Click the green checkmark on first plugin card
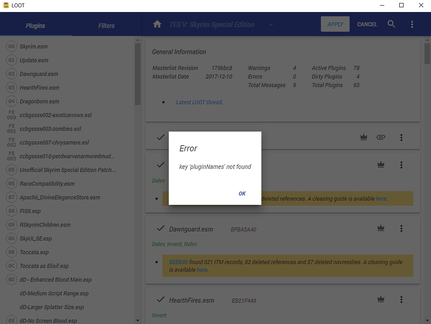431x324 pixels. pos(161,137)
